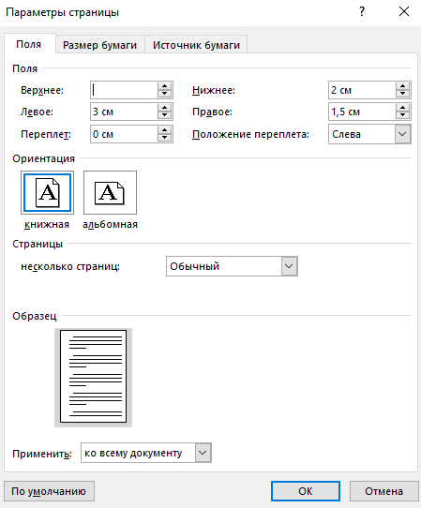Click inside the Верхнее margin field

[124, 90]
